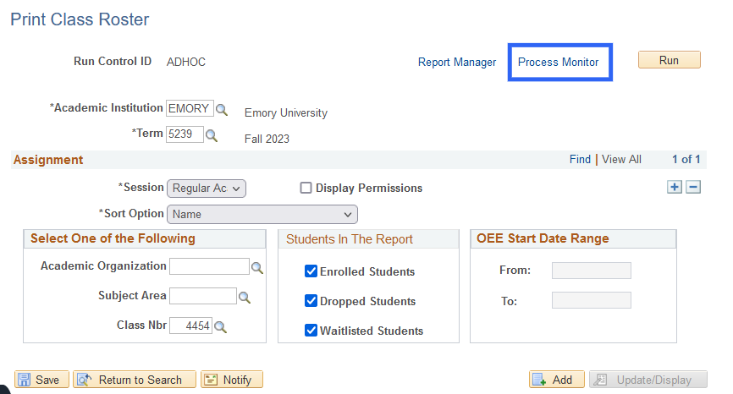
Task: Click the Save button
Action: (38, 380)
